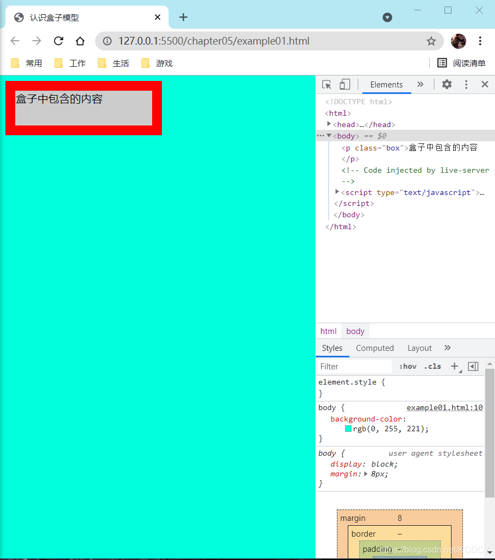This screenshot has width=495, height=560.
Task: Open the 游戏 bookmarks folder
Action: click(x=157, y=63)
